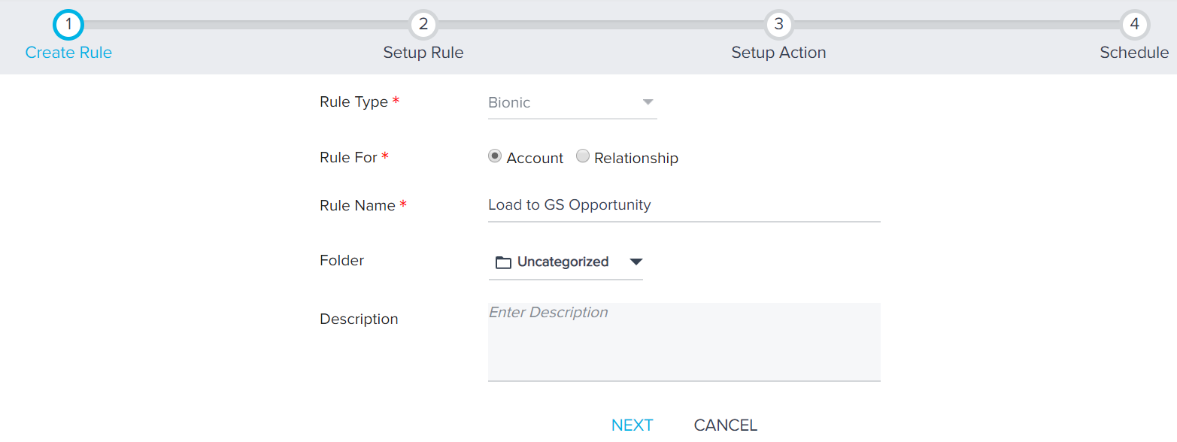
Task: Click the Rule Name input field
Action: pyautogui.click(x=684, y=205)
